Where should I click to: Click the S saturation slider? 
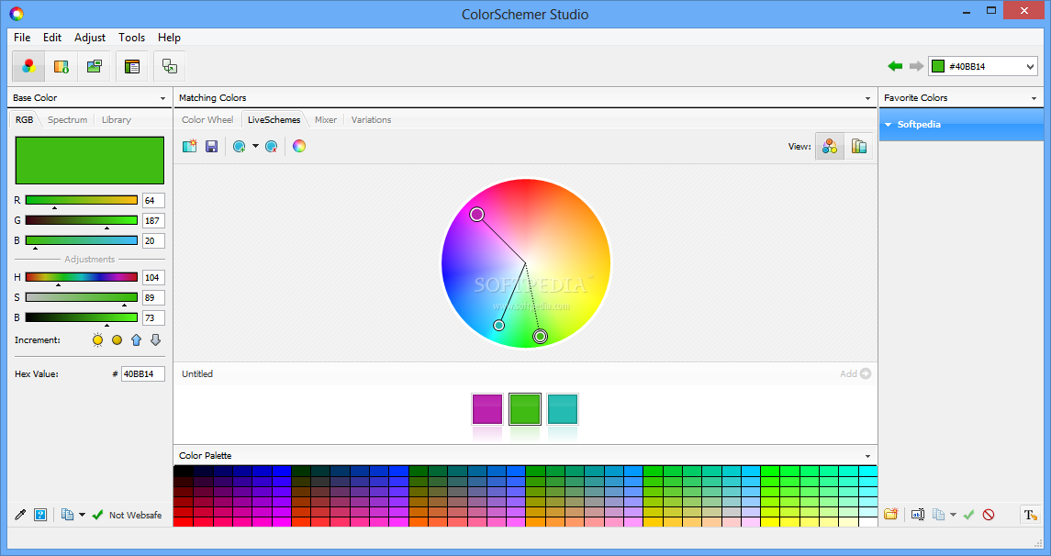point(81,297)
